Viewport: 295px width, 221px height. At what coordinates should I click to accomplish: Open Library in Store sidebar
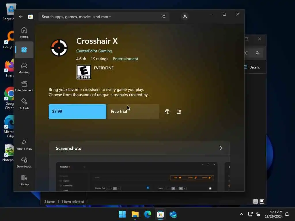coord(24,180)
